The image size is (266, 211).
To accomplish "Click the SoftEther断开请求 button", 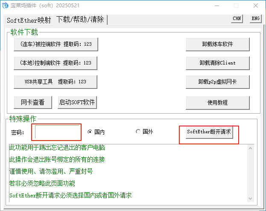I will (x=209, y=132).
